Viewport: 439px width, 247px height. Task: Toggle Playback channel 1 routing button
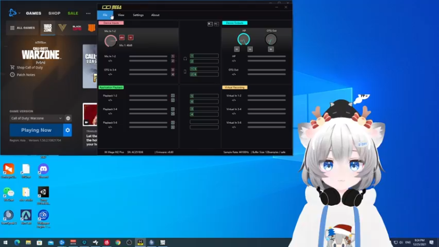pos(173,96)
